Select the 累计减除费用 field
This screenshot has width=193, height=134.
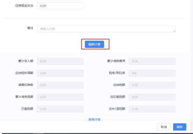click(x=152, y=61)
